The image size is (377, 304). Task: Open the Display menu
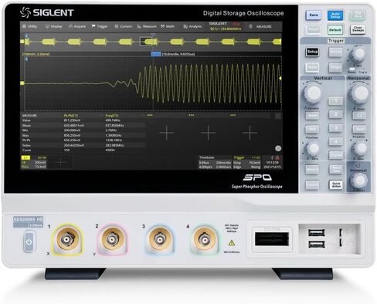point(53,26)
